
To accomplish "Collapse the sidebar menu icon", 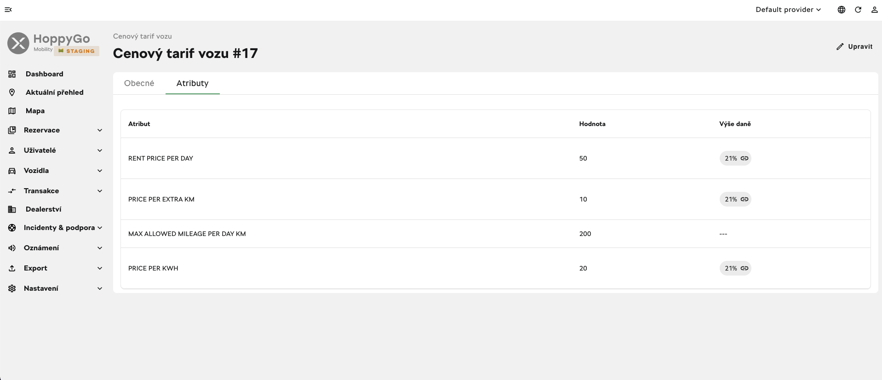I will click(x=8, y=10).
